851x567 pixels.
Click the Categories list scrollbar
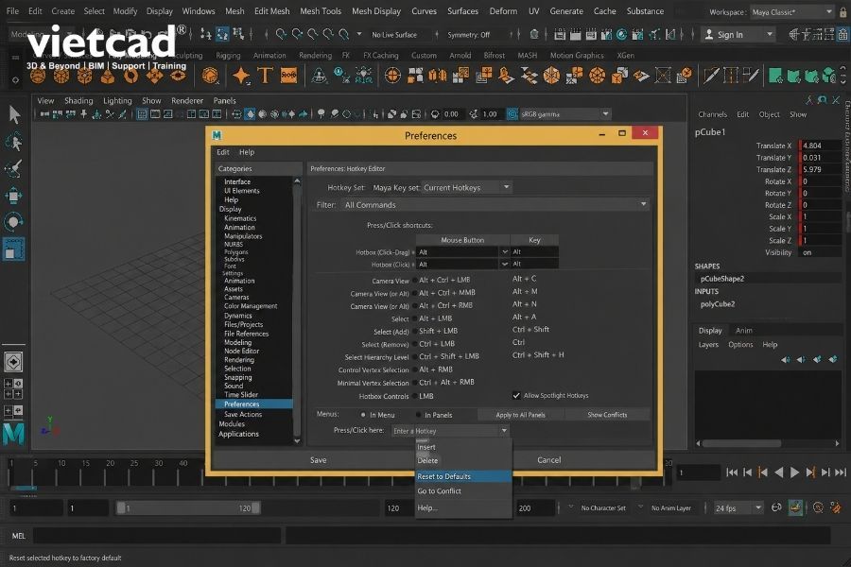(297, 310)
